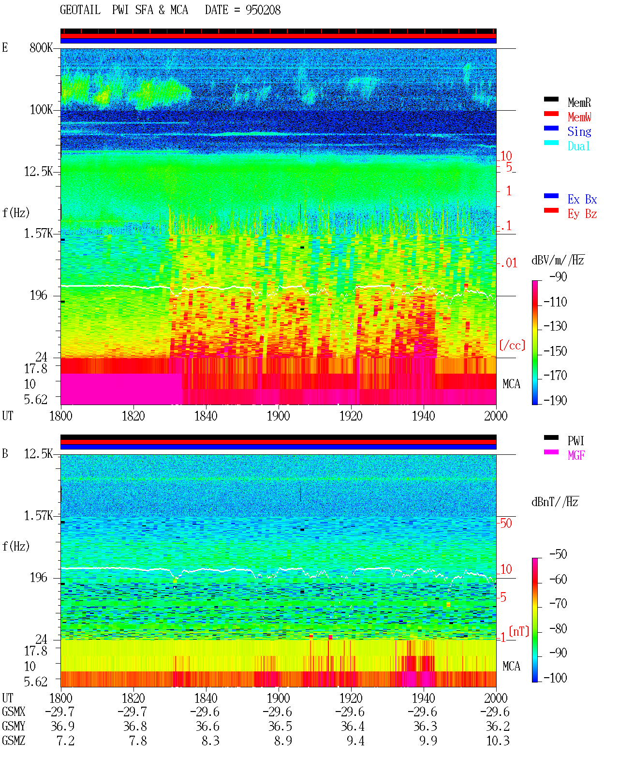Select the Dual legend label
619x770 pixels.
(x=579, y=146)
